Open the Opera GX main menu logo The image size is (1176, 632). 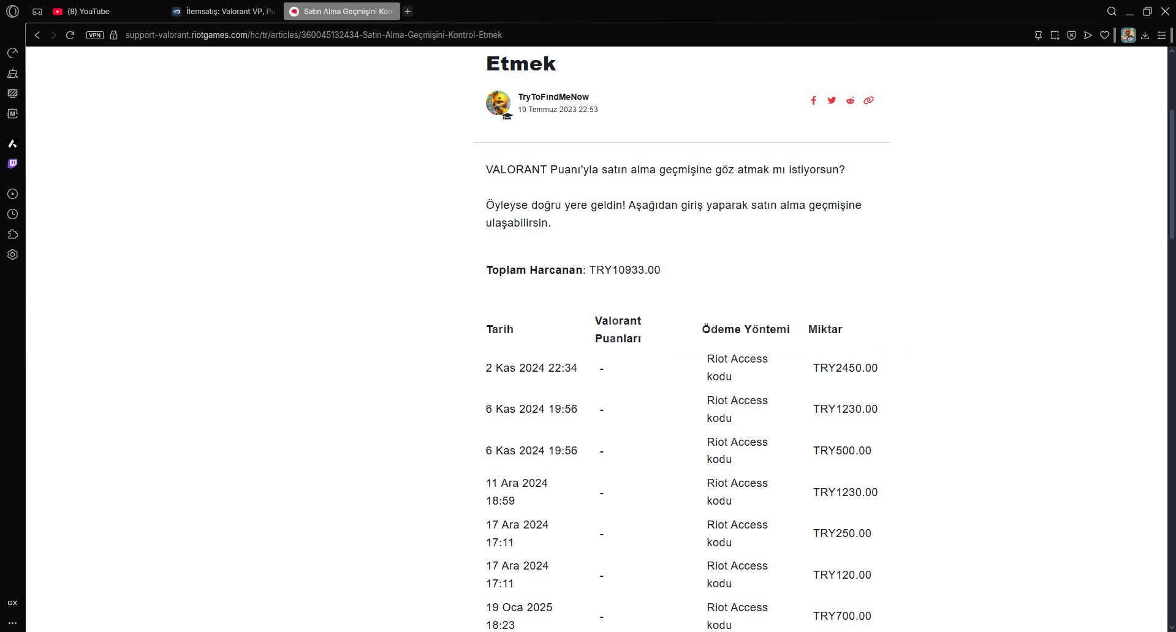12,11
